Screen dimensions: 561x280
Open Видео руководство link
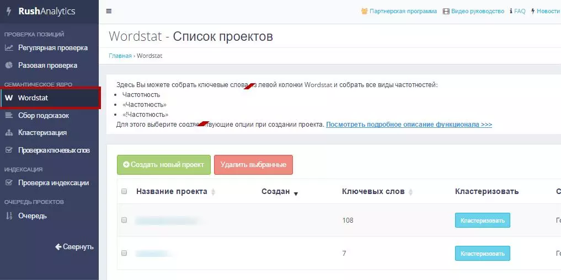click(478, 11)
